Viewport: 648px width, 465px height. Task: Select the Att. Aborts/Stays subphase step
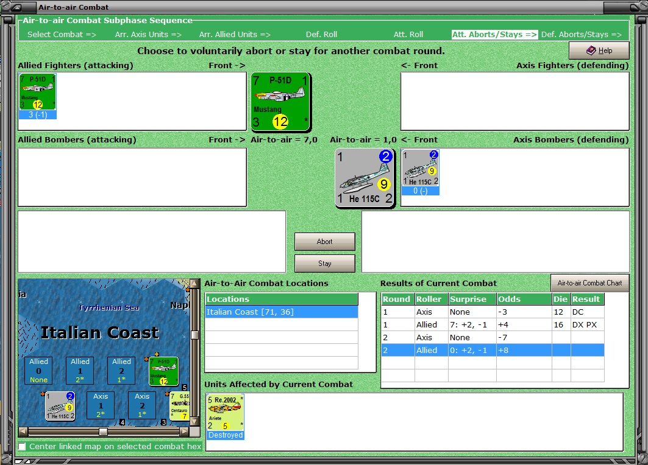(x=494, y=35)
